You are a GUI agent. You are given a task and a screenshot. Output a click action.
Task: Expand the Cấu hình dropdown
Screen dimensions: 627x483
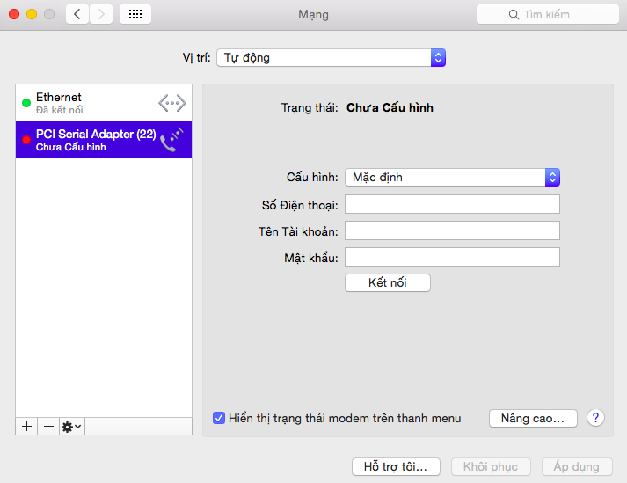point(452,177)
